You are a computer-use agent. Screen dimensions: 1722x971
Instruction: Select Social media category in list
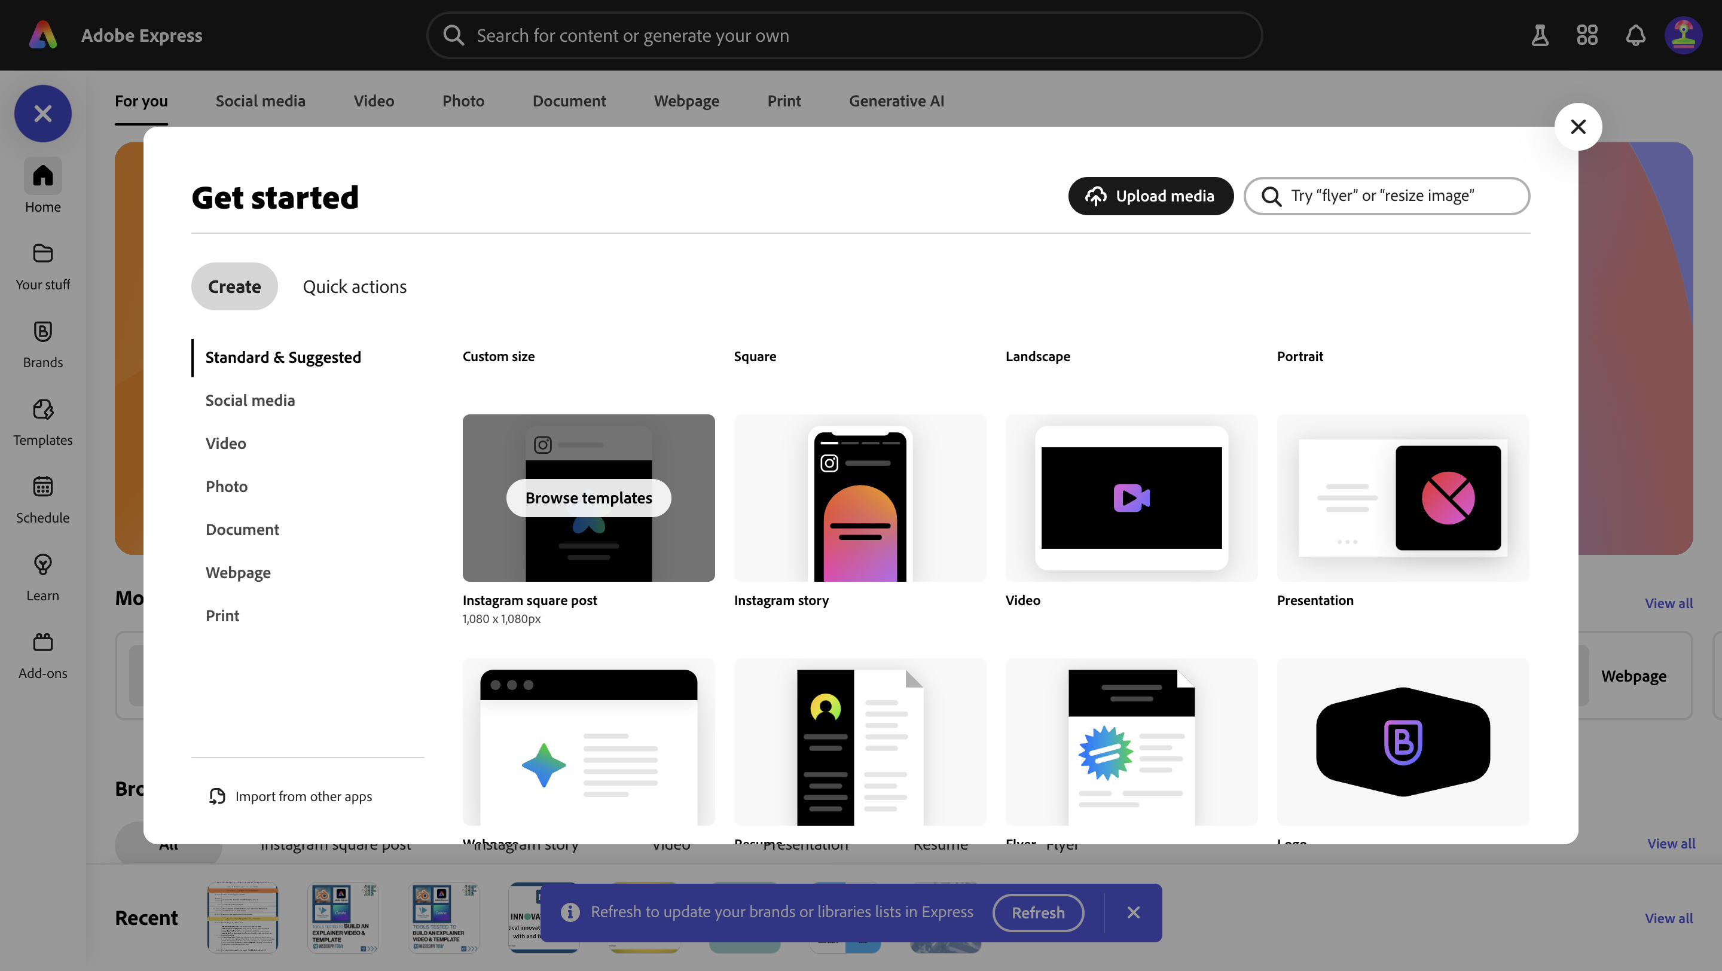(x=250, y=400)
